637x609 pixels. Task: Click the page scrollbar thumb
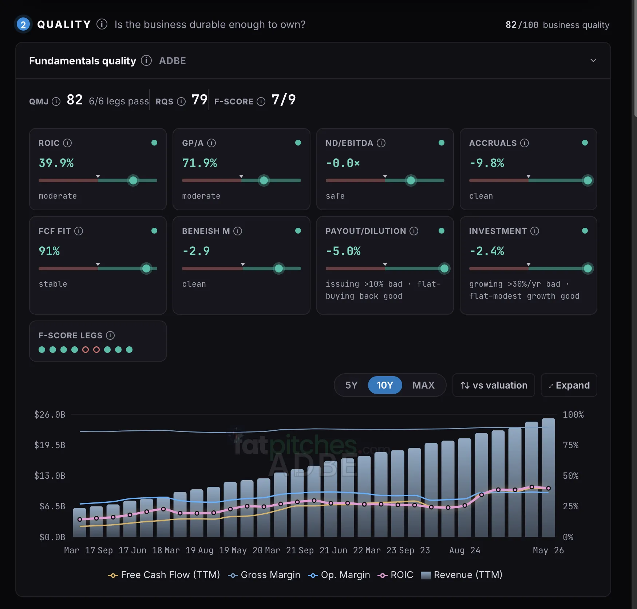(x=635, y=58)
